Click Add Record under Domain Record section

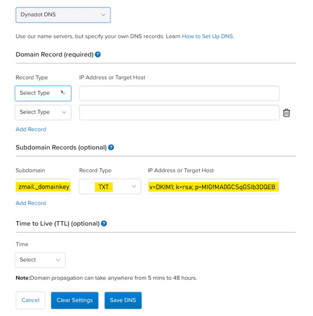click(31, 129)
